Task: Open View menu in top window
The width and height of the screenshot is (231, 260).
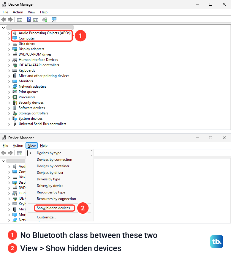Action: pyautogui.click(x=31, y=12)
